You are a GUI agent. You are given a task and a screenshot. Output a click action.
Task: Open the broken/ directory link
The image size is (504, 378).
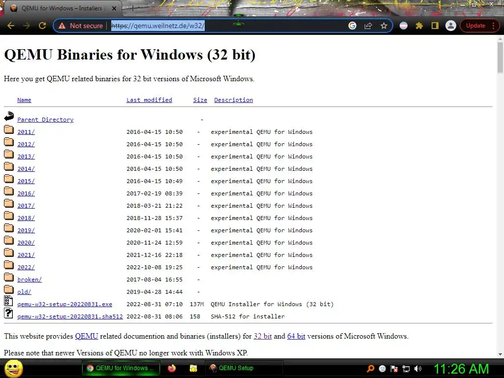coord(30,280)
